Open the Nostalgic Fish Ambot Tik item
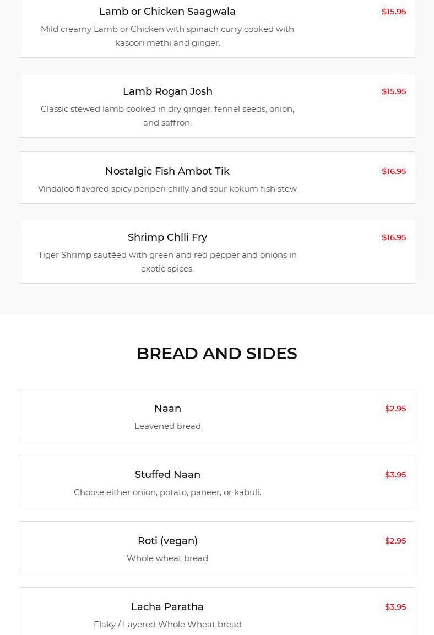Viewport: 434px width, 635px height. click(x=167, y=171)
